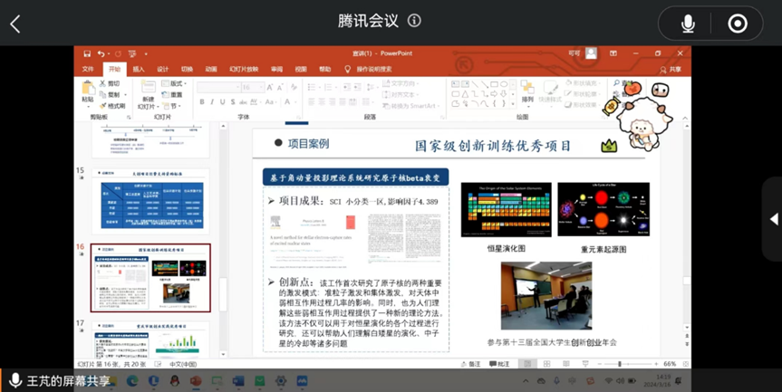Image resolution: width=782 pixels, height=392 pixels.
Task: Switch to the Design (设计) ribbon tab
Action: coord(162,69)
